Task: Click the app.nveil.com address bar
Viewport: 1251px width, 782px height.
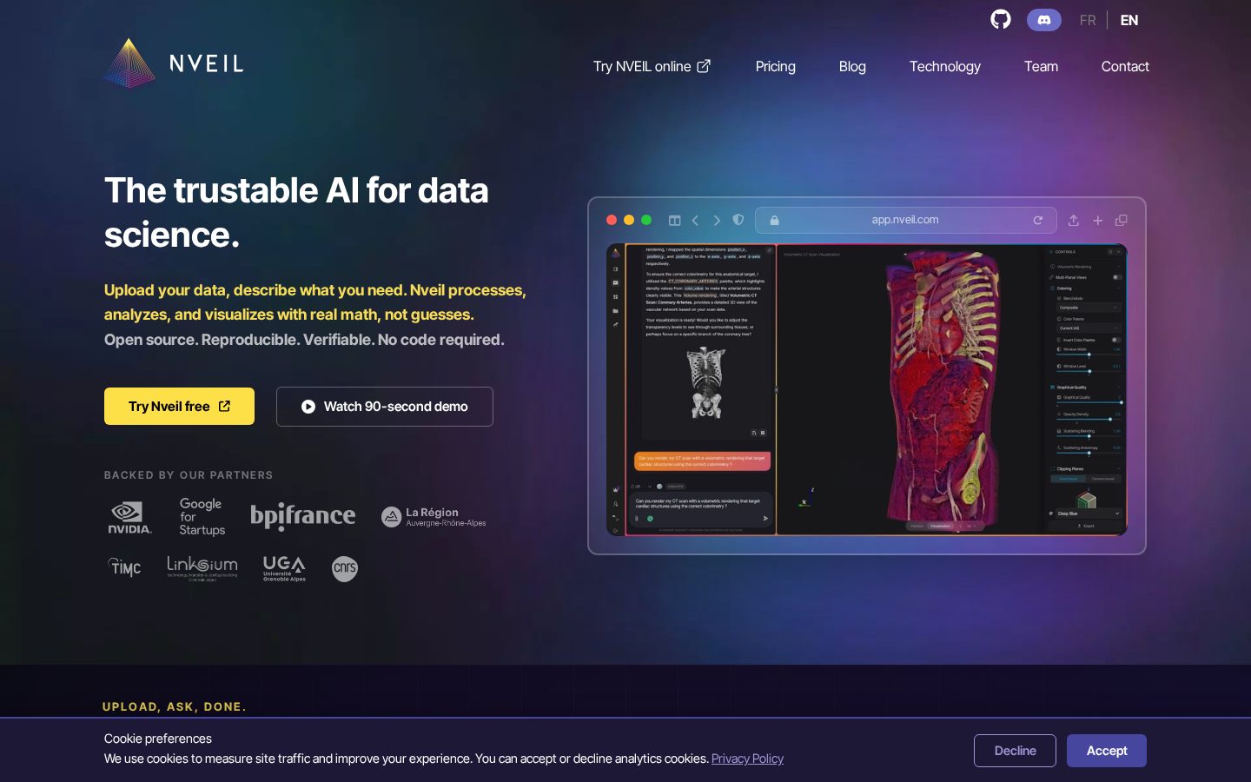Action: click(x=906, y=220)
